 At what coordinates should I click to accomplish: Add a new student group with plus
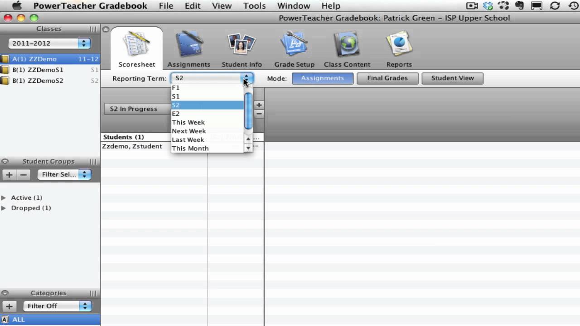9,174
